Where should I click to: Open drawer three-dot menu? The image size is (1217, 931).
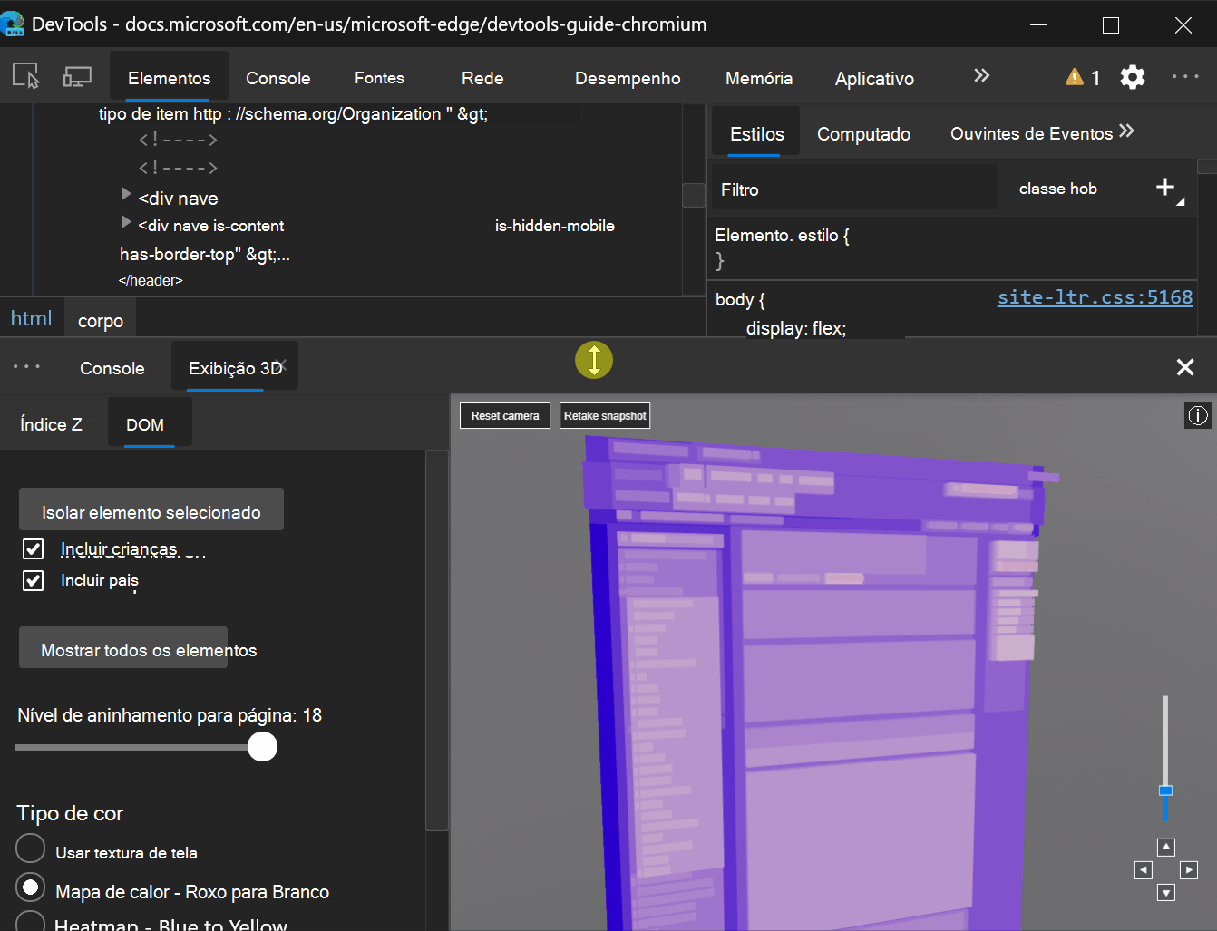pos(26,367)
